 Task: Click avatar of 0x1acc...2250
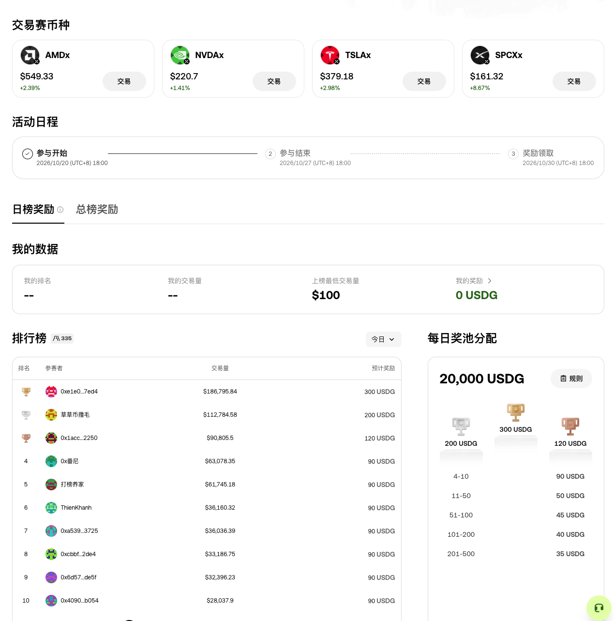(51, 438)
